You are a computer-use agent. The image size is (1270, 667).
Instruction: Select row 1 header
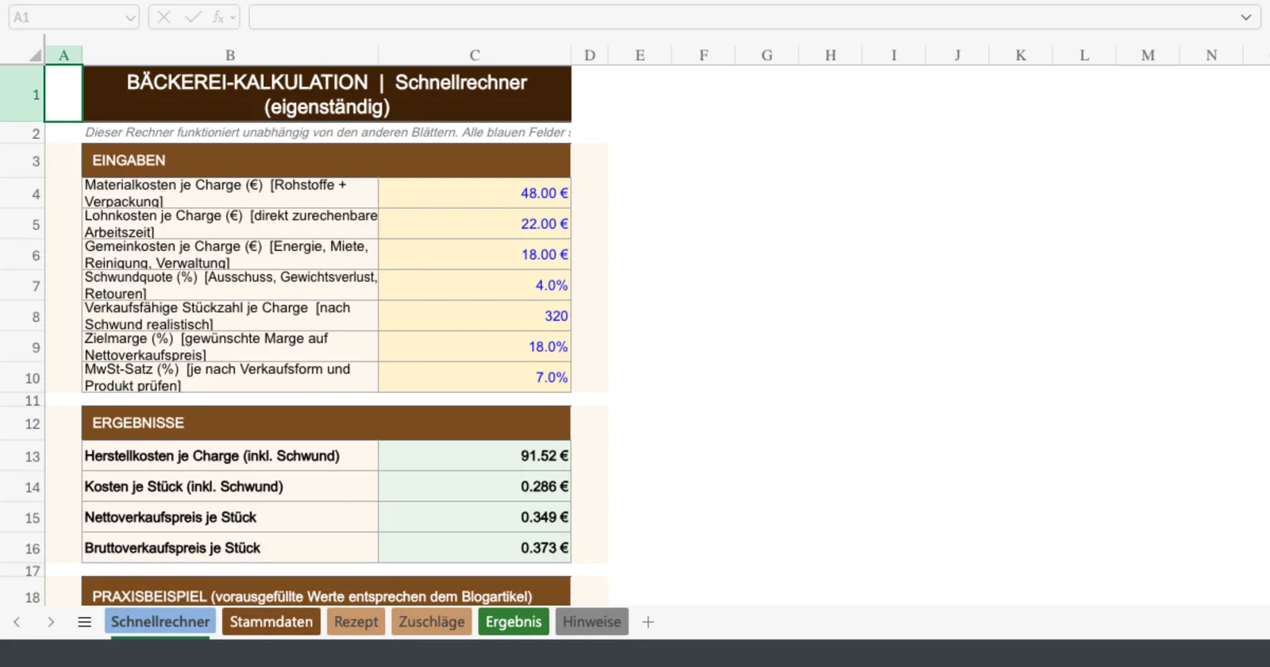click(22, 94)
